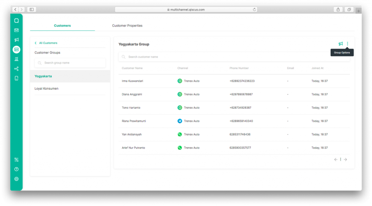Click Arief Nur Putranto's WhatsApp channel icon

(x=180, y=148)
